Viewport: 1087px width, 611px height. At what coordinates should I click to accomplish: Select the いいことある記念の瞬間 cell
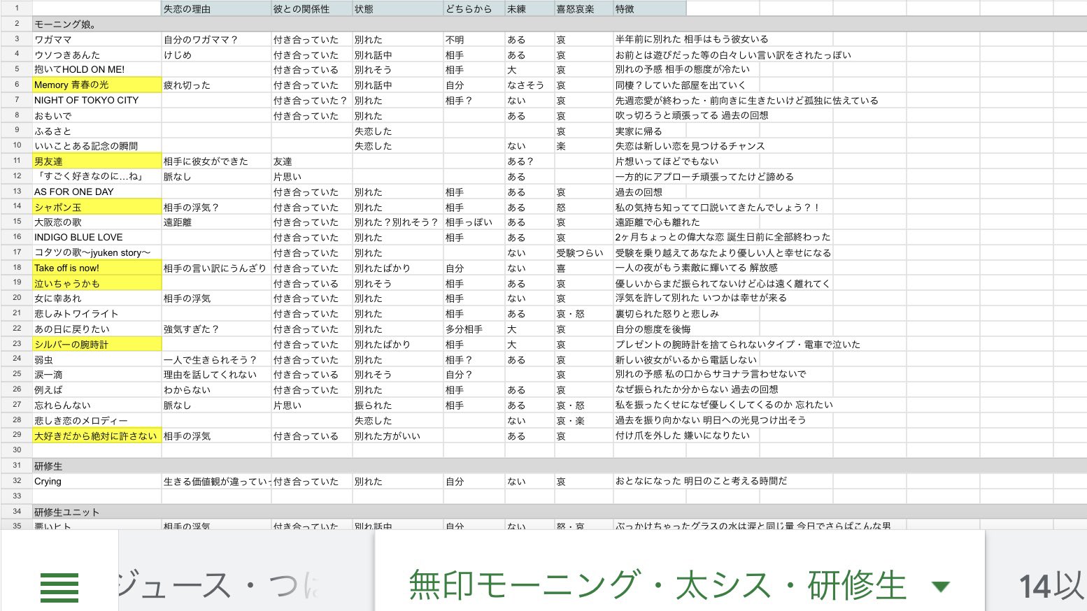click(97, 146)
